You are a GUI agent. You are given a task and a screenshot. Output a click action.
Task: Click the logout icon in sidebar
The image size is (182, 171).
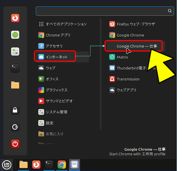coord(15,127)
